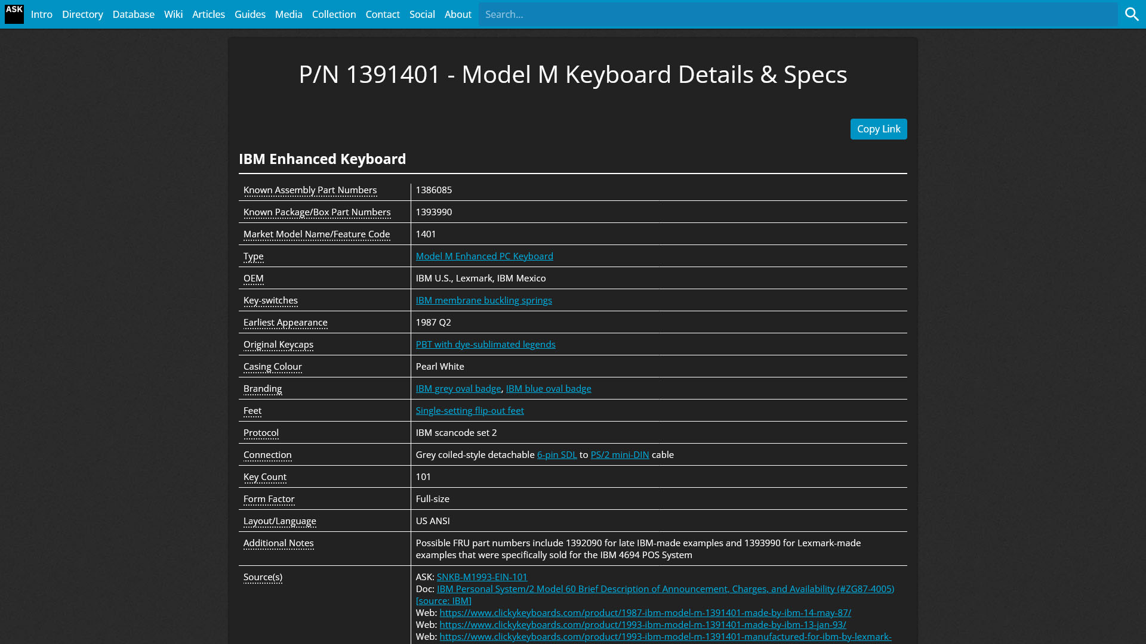
Task: Open IBM membrane buckling springs link
Action: [x=484, y=300]
